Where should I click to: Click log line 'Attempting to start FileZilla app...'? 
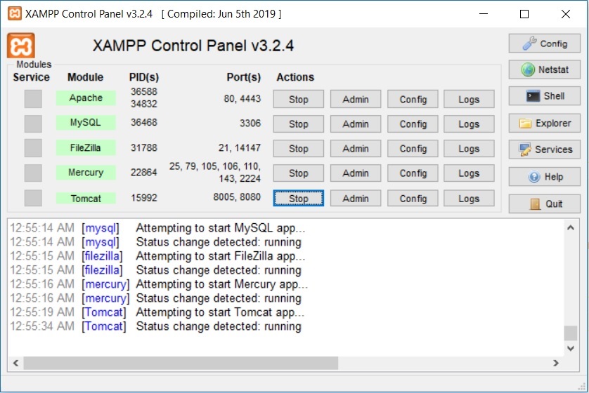tap(221, 256)
